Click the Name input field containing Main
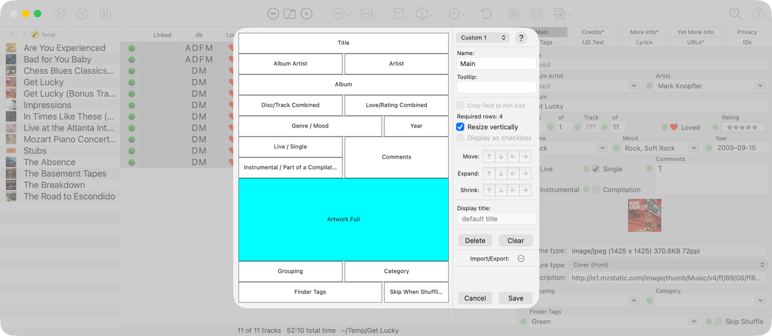Viewport: 772px width, 336px height. [x=496, y=64]
